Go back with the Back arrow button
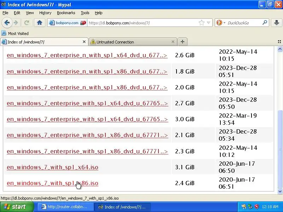The width and height of the screenshot is (283, 212). (7, 23)
